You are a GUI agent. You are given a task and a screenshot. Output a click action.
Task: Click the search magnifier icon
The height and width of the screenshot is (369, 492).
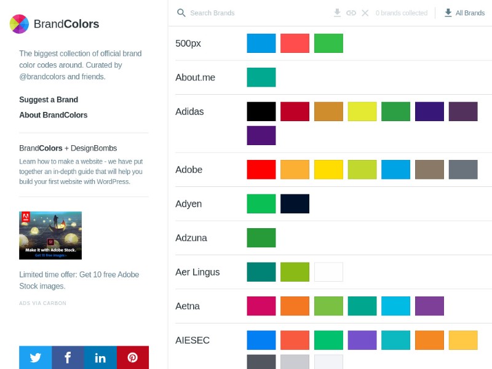point(181,13)
